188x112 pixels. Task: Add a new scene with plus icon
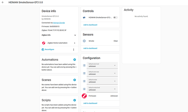(75, 80)
